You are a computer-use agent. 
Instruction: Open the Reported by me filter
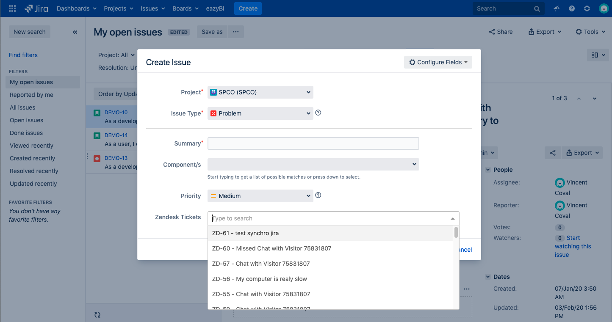31,95
